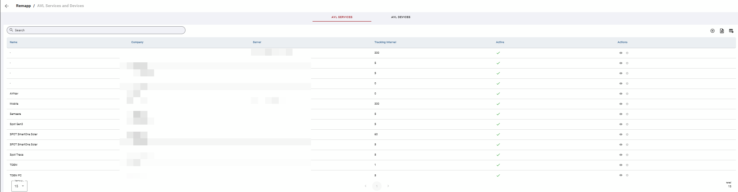Viewport: 738px width, 192px height.
Task: Switch to the AVL Services tab
Action: click(x=342, y=17)
